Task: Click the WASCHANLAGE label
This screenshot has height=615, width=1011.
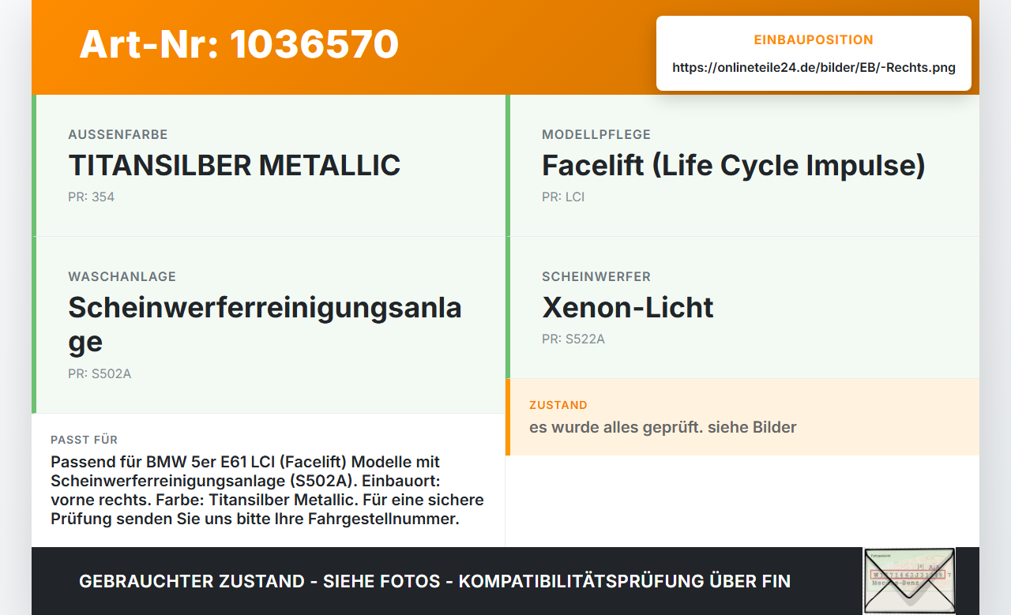Action: [122, 276]
